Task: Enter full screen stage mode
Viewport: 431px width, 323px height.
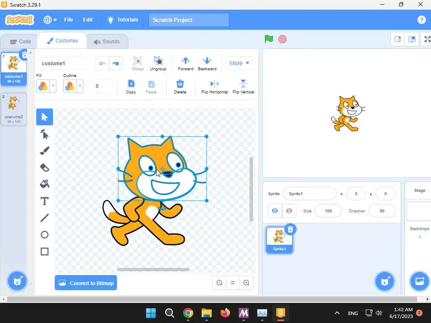Action: pos(427,39)
